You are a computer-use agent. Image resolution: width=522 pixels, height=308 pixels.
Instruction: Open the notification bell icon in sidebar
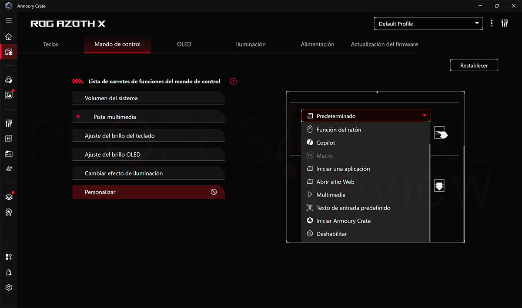coord(9,272)
